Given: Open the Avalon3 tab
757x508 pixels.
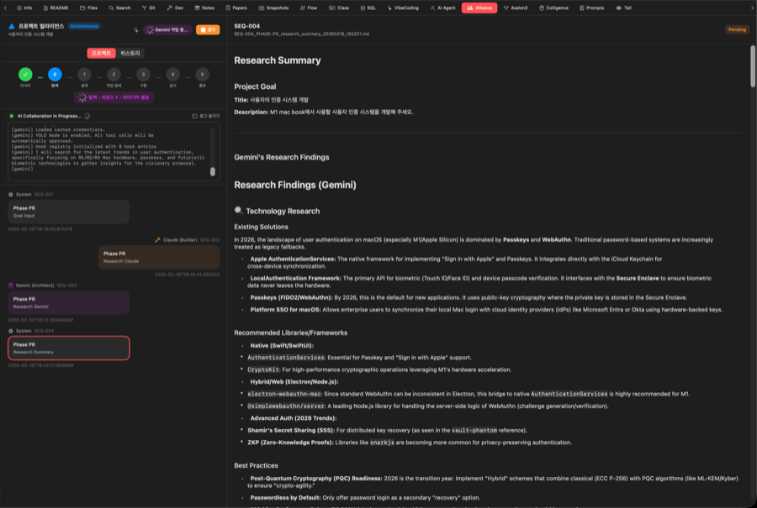Looking at the screenshot, I should point(514,8).
